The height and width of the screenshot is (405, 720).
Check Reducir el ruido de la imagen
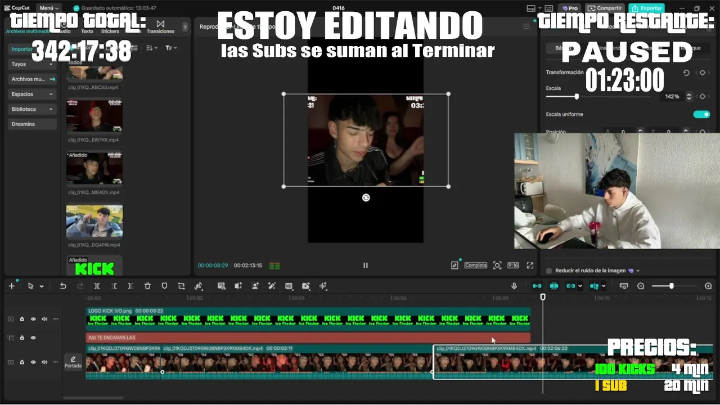click(549, 271)
